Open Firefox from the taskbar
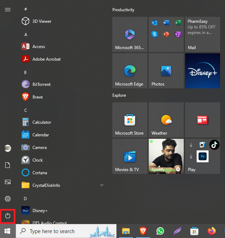 [212, 231]
